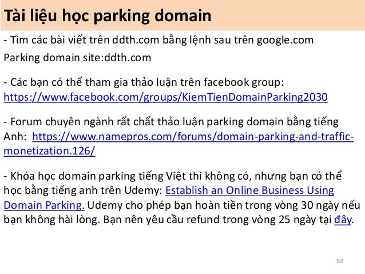Click the slide page number 92
The height and width of the screenshot is (274, 365).
coord(340,261)
